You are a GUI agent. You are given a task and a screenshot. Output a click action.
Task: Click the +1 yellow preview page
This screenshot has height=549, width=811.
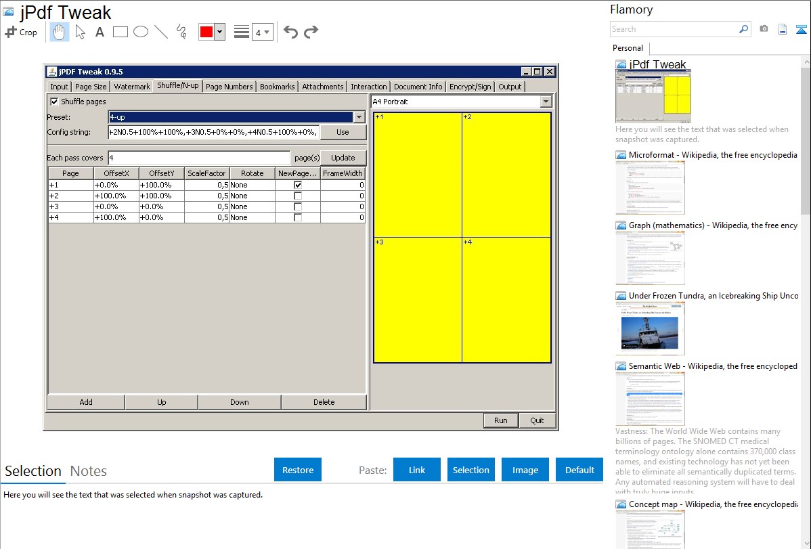pyautogui.click(x=418, y=175)
